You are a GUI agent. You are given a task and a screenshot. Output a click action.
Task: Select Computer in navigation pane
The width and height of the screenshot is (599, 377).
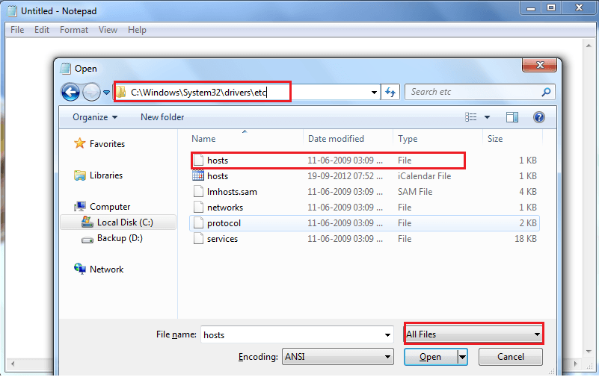click(110, 207)
